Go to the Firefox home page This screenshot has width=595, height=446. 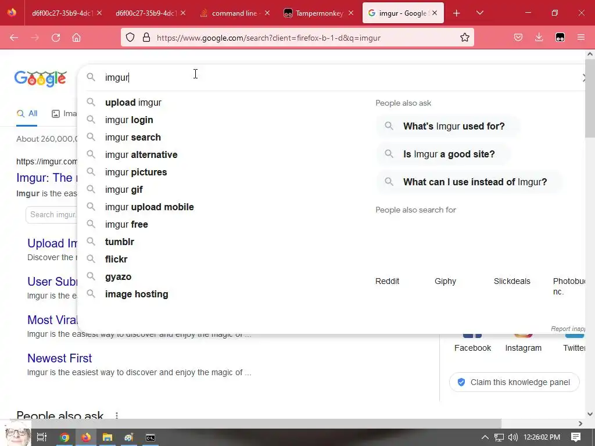click(76, 38)
